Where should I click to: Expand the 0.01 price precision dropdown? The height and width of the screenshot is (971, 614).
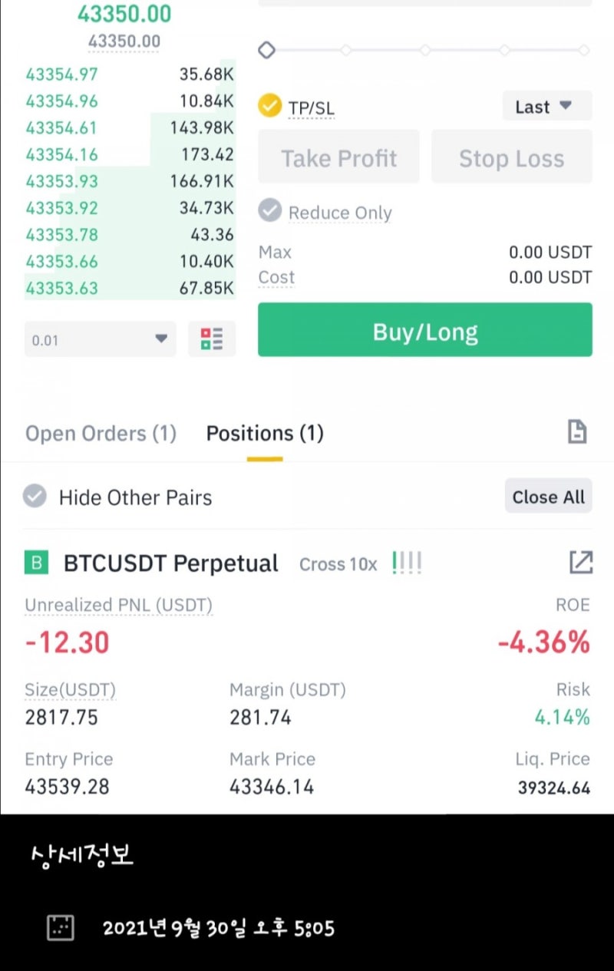click(101, 339)
